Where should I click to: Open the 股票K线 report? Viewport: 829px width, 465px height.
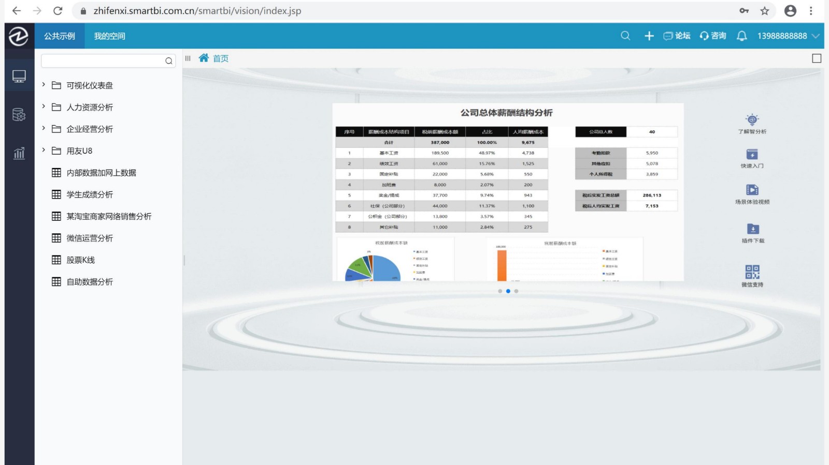pyautogui.click(x=80, y=260)
